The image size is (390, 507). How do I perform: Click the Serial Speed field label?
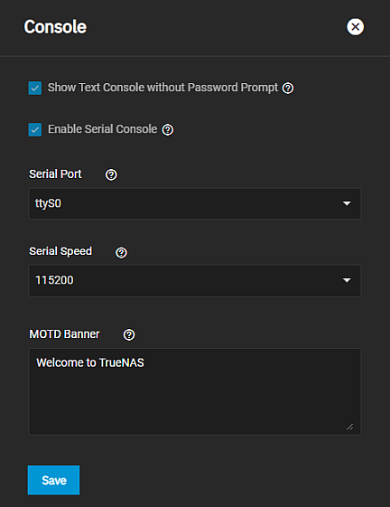point(60,251)
